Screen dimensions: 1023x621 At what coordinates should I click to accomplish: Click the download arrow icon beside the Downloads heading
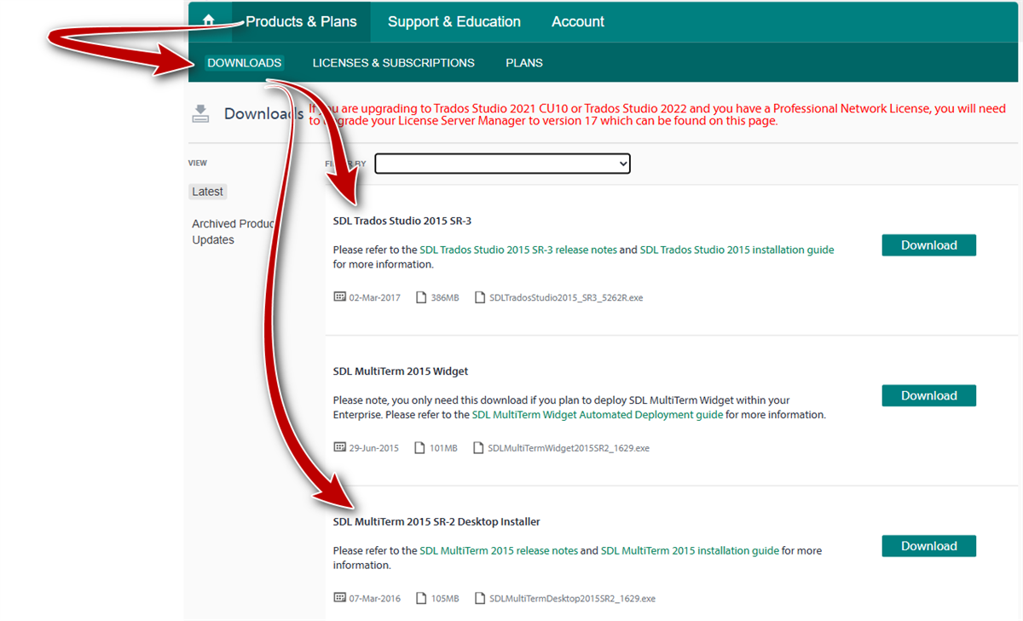(200, 112)
